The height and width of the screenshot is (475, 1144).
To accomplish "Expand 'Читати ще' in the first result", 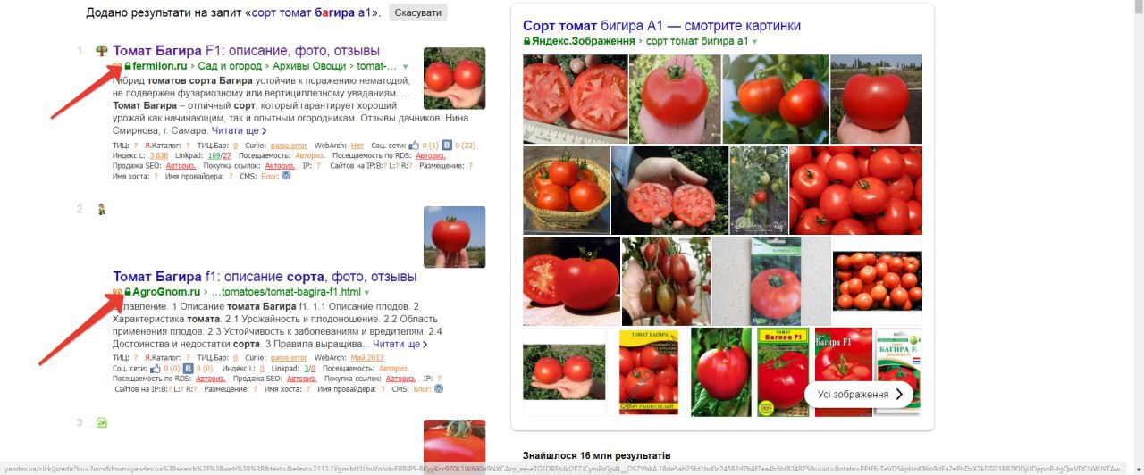I will (239, 130).
